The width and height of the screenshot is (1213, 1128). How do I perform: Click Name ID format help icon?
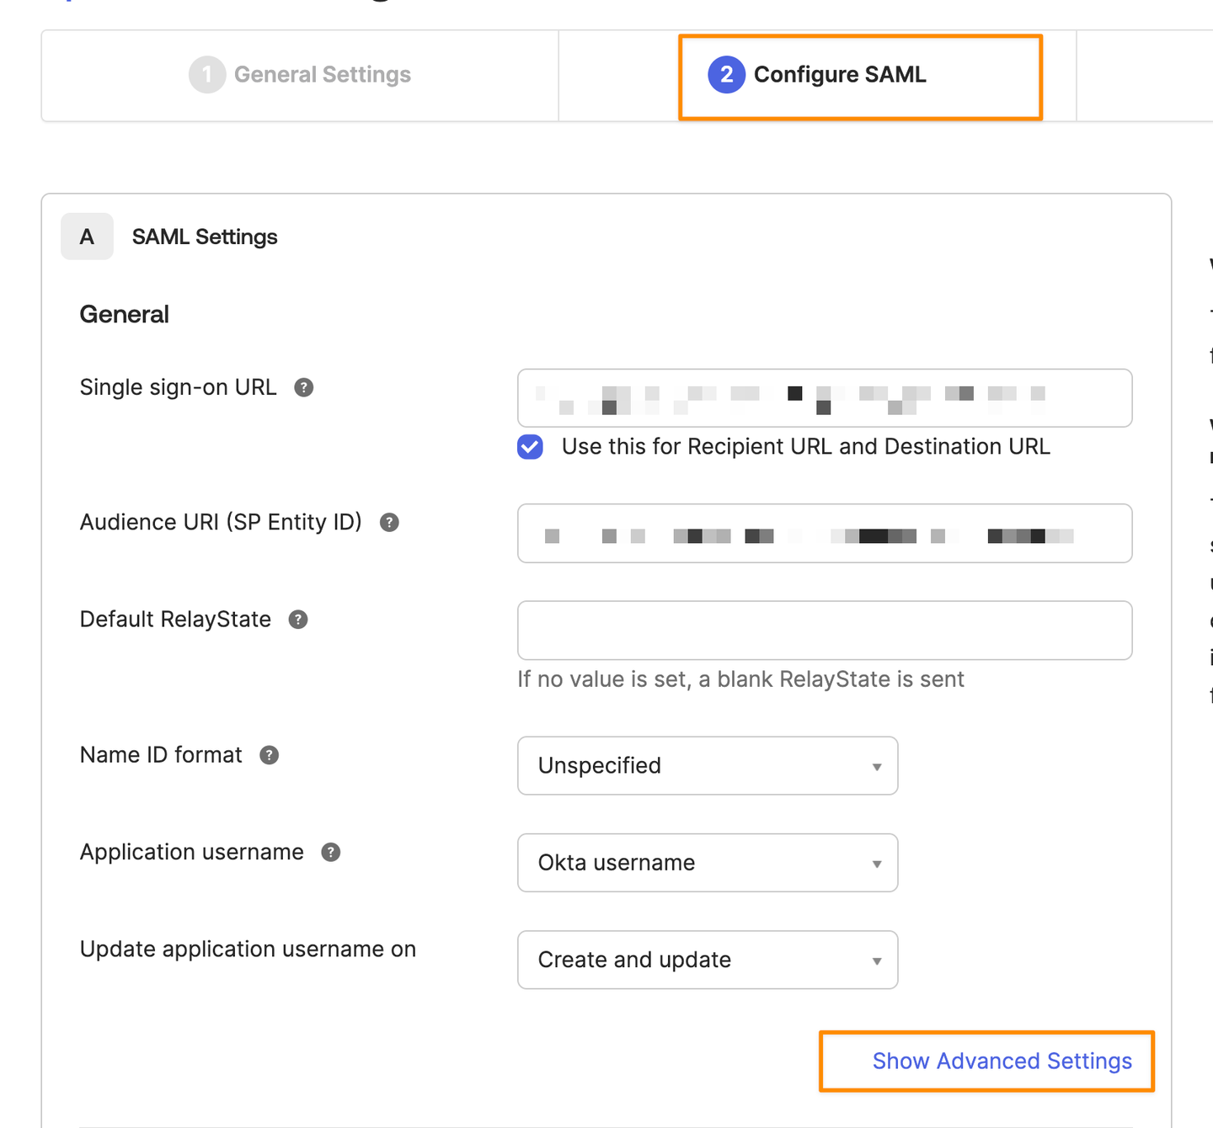tap(269, 755)
